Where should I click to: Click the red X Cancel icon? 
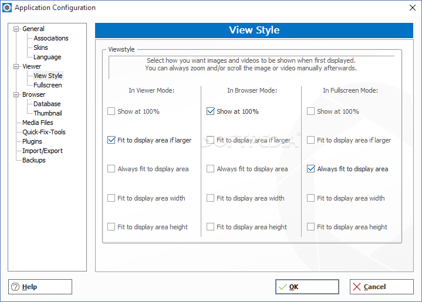pyautogui.click(x=357, y=287)
